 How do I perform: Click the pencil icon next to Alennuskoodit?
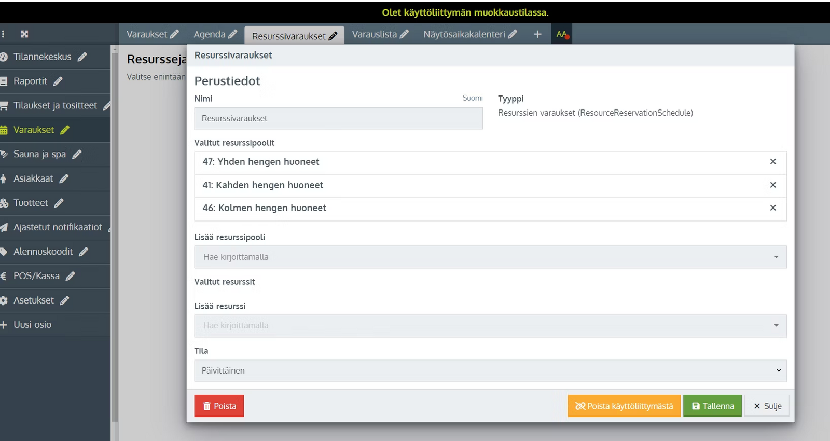tap(84, 252)
